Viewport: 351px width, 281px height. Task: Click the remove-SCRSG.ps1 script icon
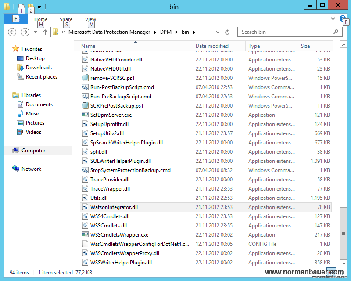coord(85,78)
